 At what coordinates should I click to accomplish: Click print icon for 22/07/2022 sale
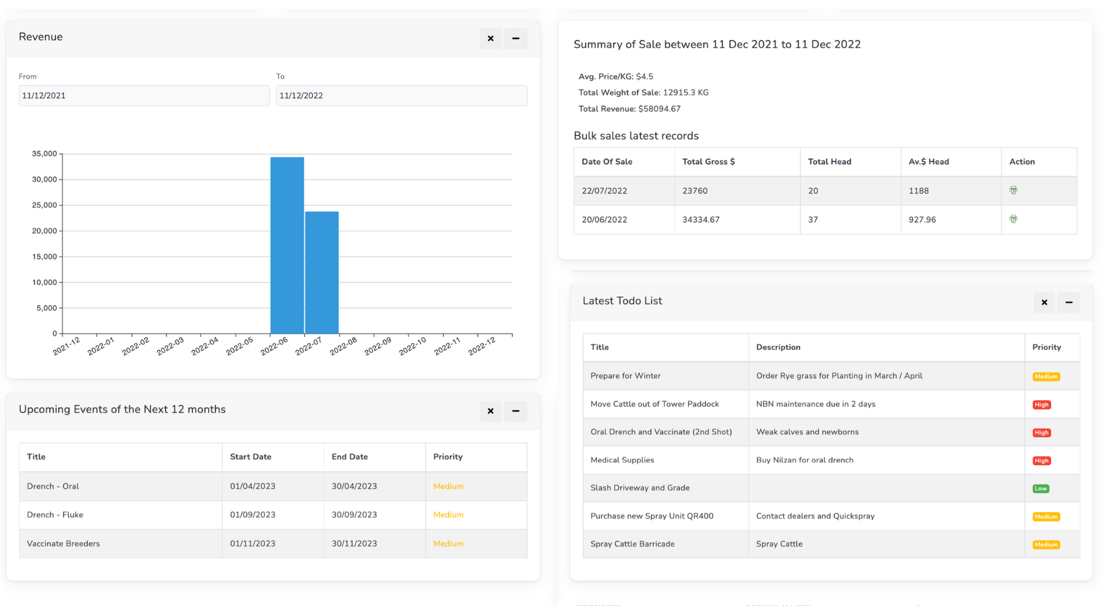tap(1013, 190)
